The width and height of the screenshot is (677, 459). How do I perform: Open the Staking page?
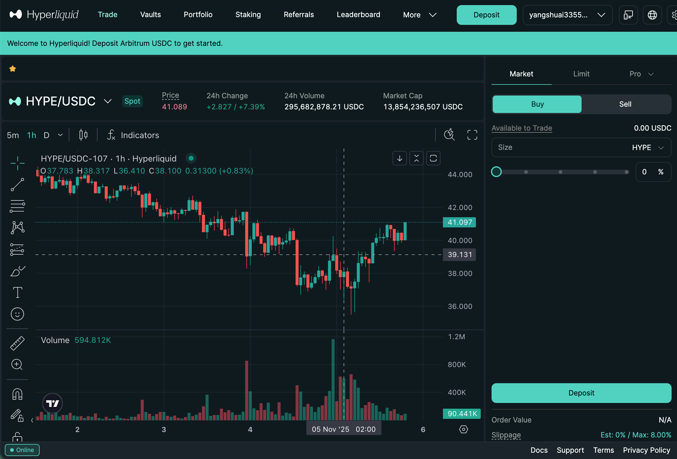point(248,14)
